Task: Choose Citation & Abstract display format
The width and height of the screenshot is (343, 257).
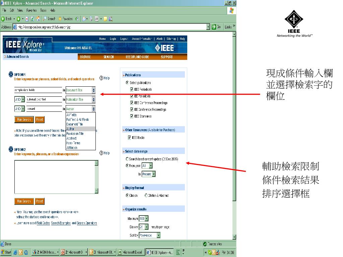Action: (146, 195)
